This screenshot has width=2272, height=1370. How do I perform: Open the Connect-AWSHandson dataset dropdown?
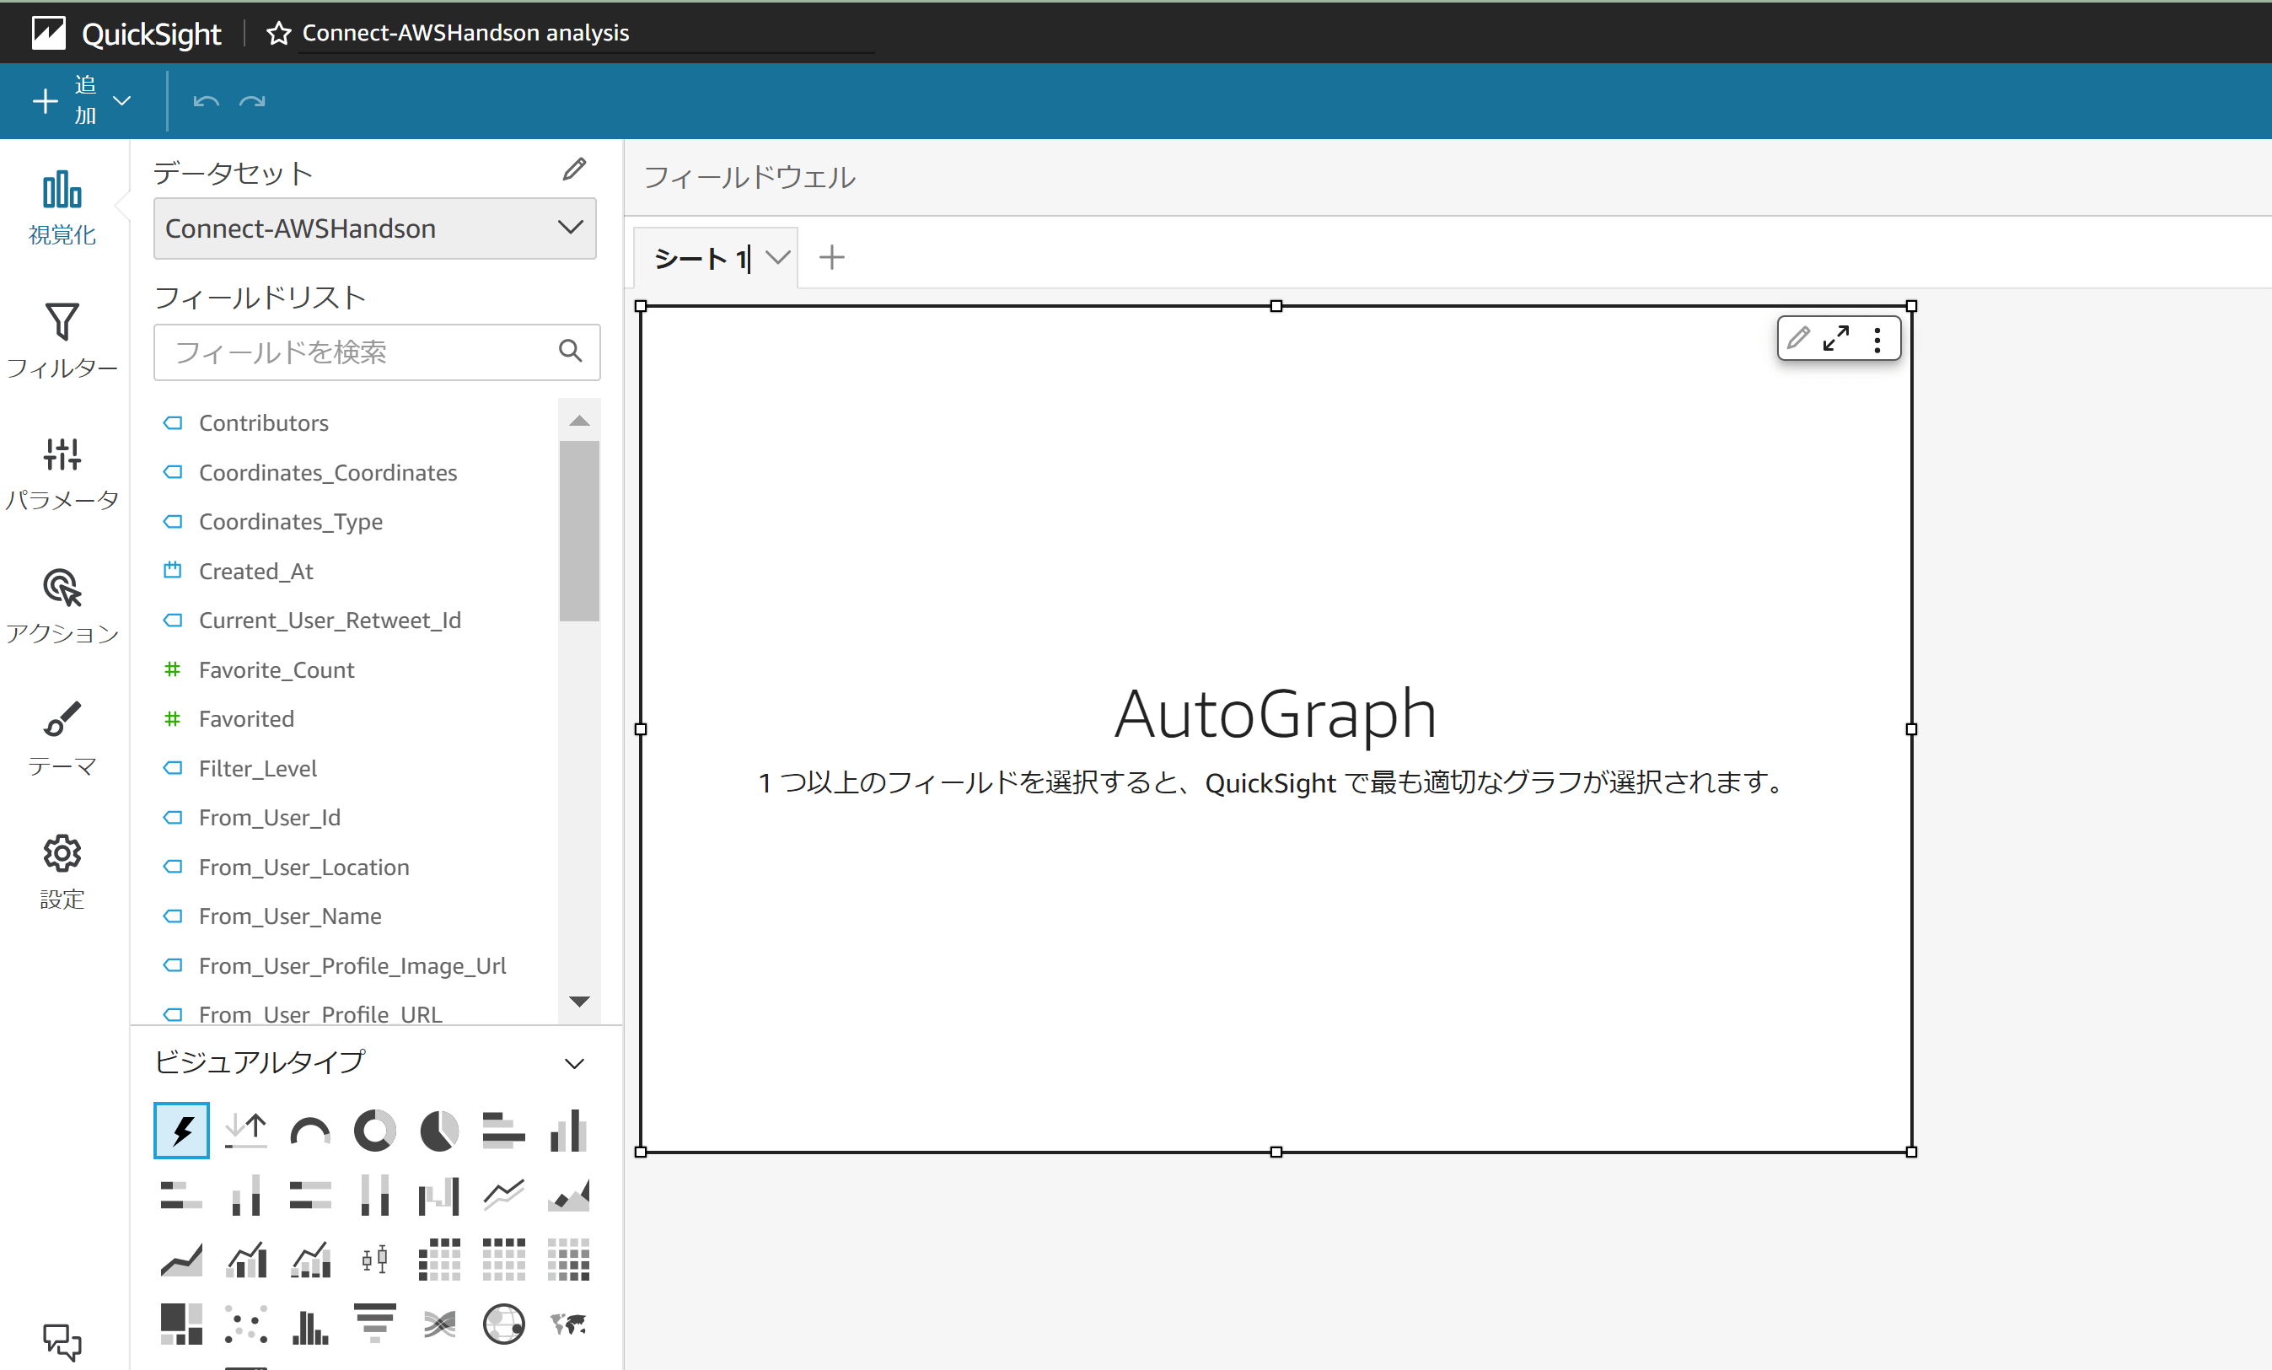(374, 228)
